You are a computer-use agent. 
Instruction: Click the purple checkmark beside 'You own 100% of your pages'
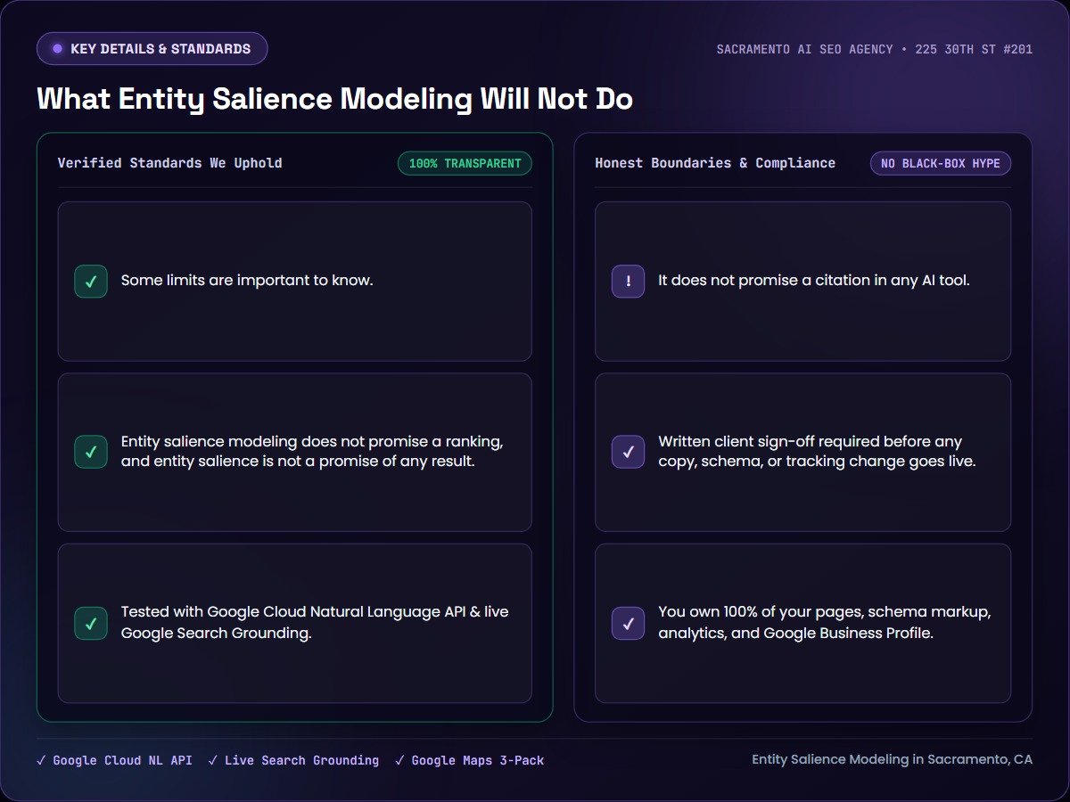pyautogui.click(x=628, y=623)
